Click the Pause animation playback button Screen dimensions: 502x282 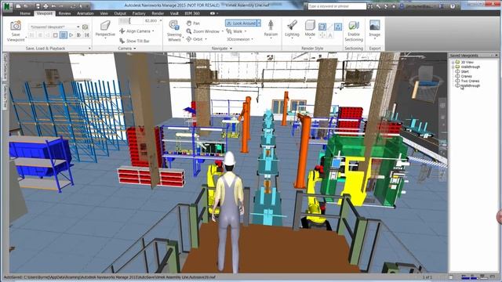[64, 34]
